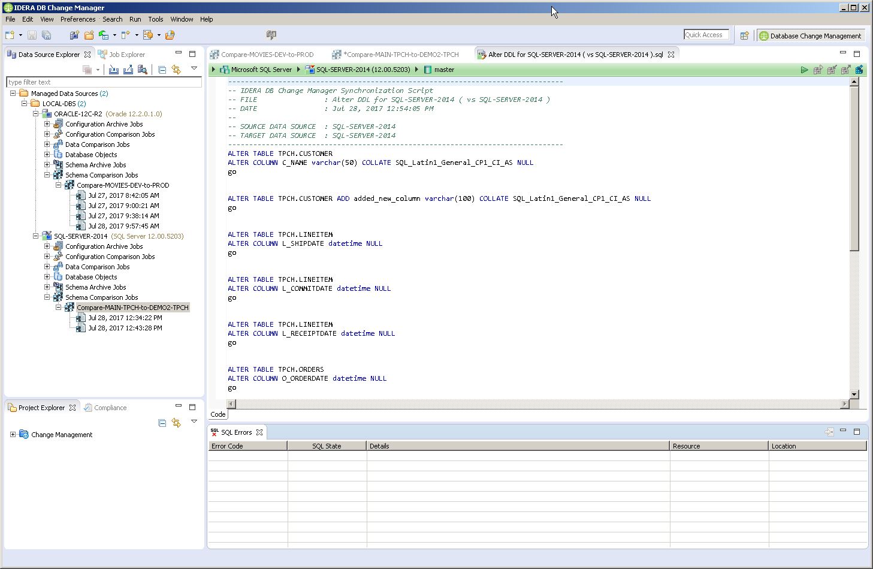
Task: Click the green arrow table job icon
Action: (x=104, y=35)
